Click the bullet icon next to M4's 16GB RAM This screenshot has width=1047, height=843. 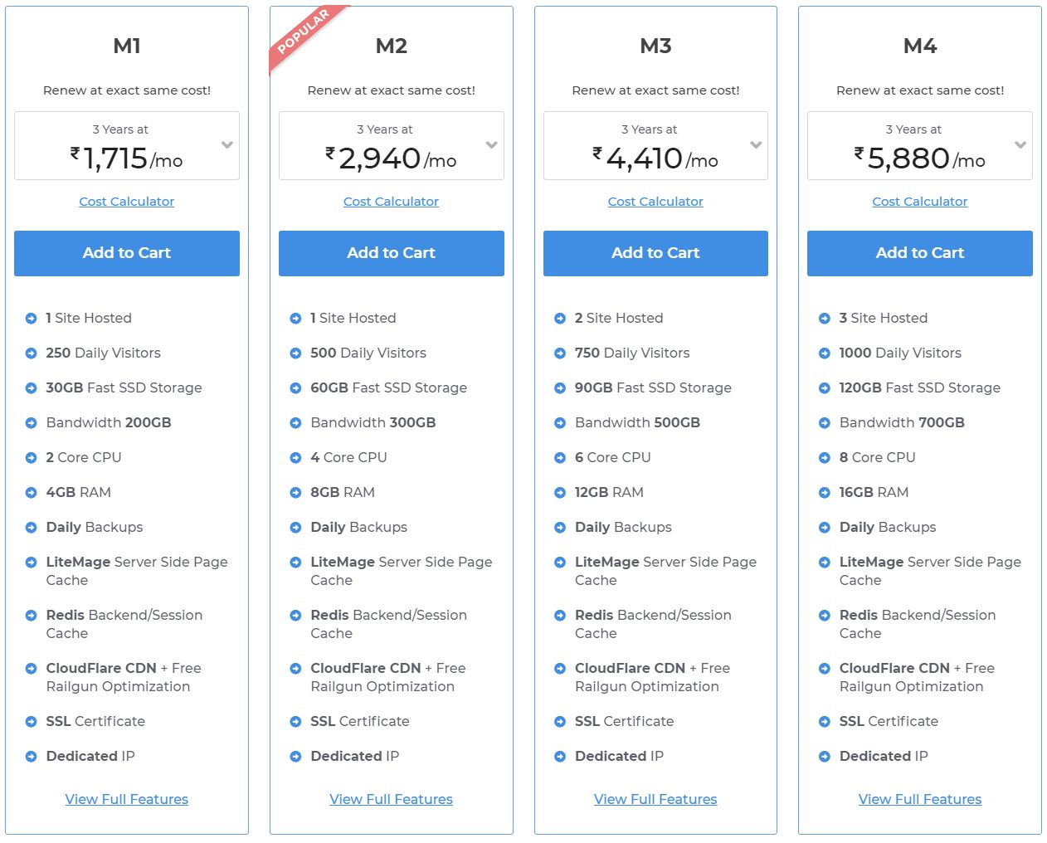[825, 492]
